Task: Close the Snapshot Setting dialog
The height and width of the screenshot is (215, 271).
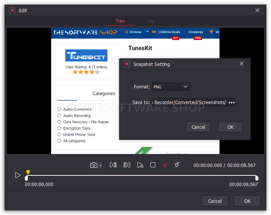Action: coord(242,64)
